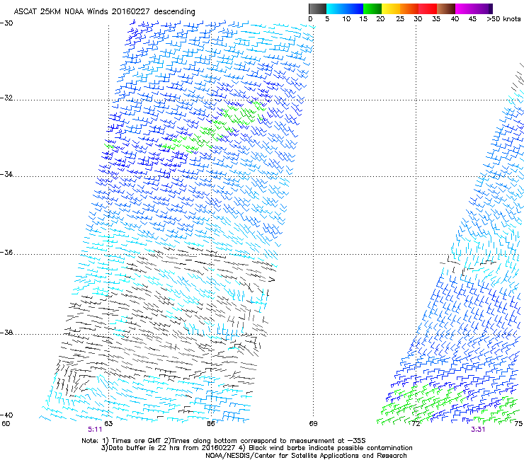
Task: Click the legend label '35'
Action: pos(436,19)
